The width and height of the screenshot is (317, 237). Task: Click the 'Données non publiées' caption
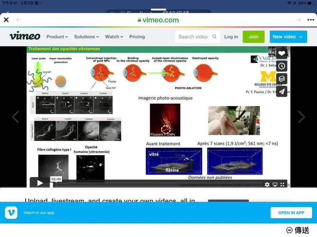point(210,177)
